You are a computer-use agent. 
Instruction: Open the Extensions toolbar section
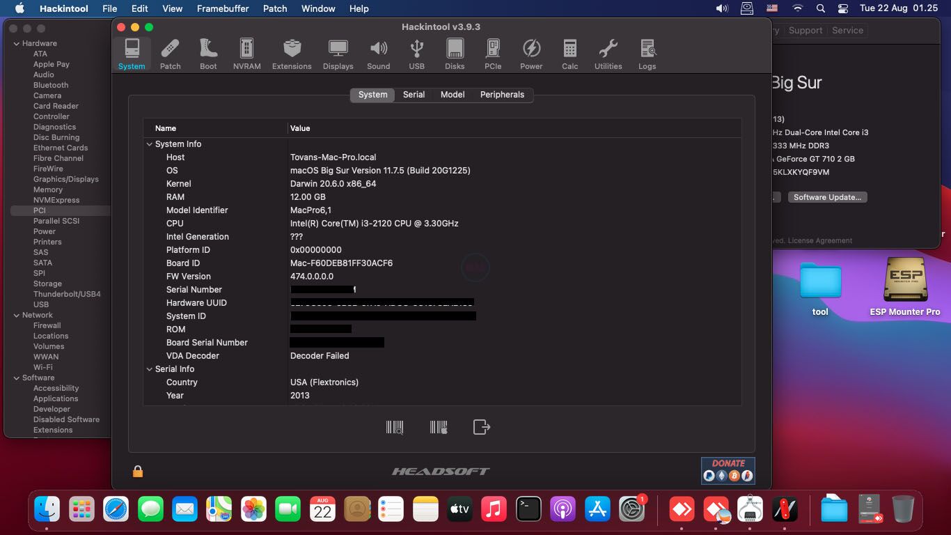tap(292, 54)
